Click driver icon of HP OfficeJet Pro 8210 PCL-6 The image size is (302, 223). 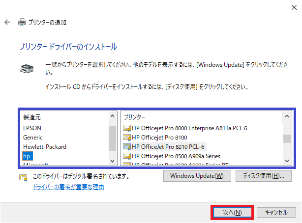click(127, 147)
